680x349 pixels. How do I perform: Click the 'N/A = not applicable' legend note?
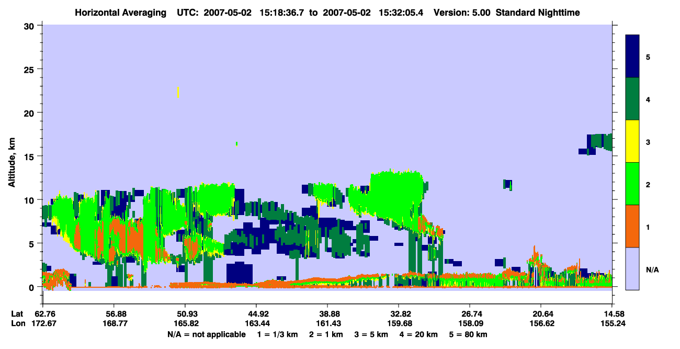click(x=206, y=334)
